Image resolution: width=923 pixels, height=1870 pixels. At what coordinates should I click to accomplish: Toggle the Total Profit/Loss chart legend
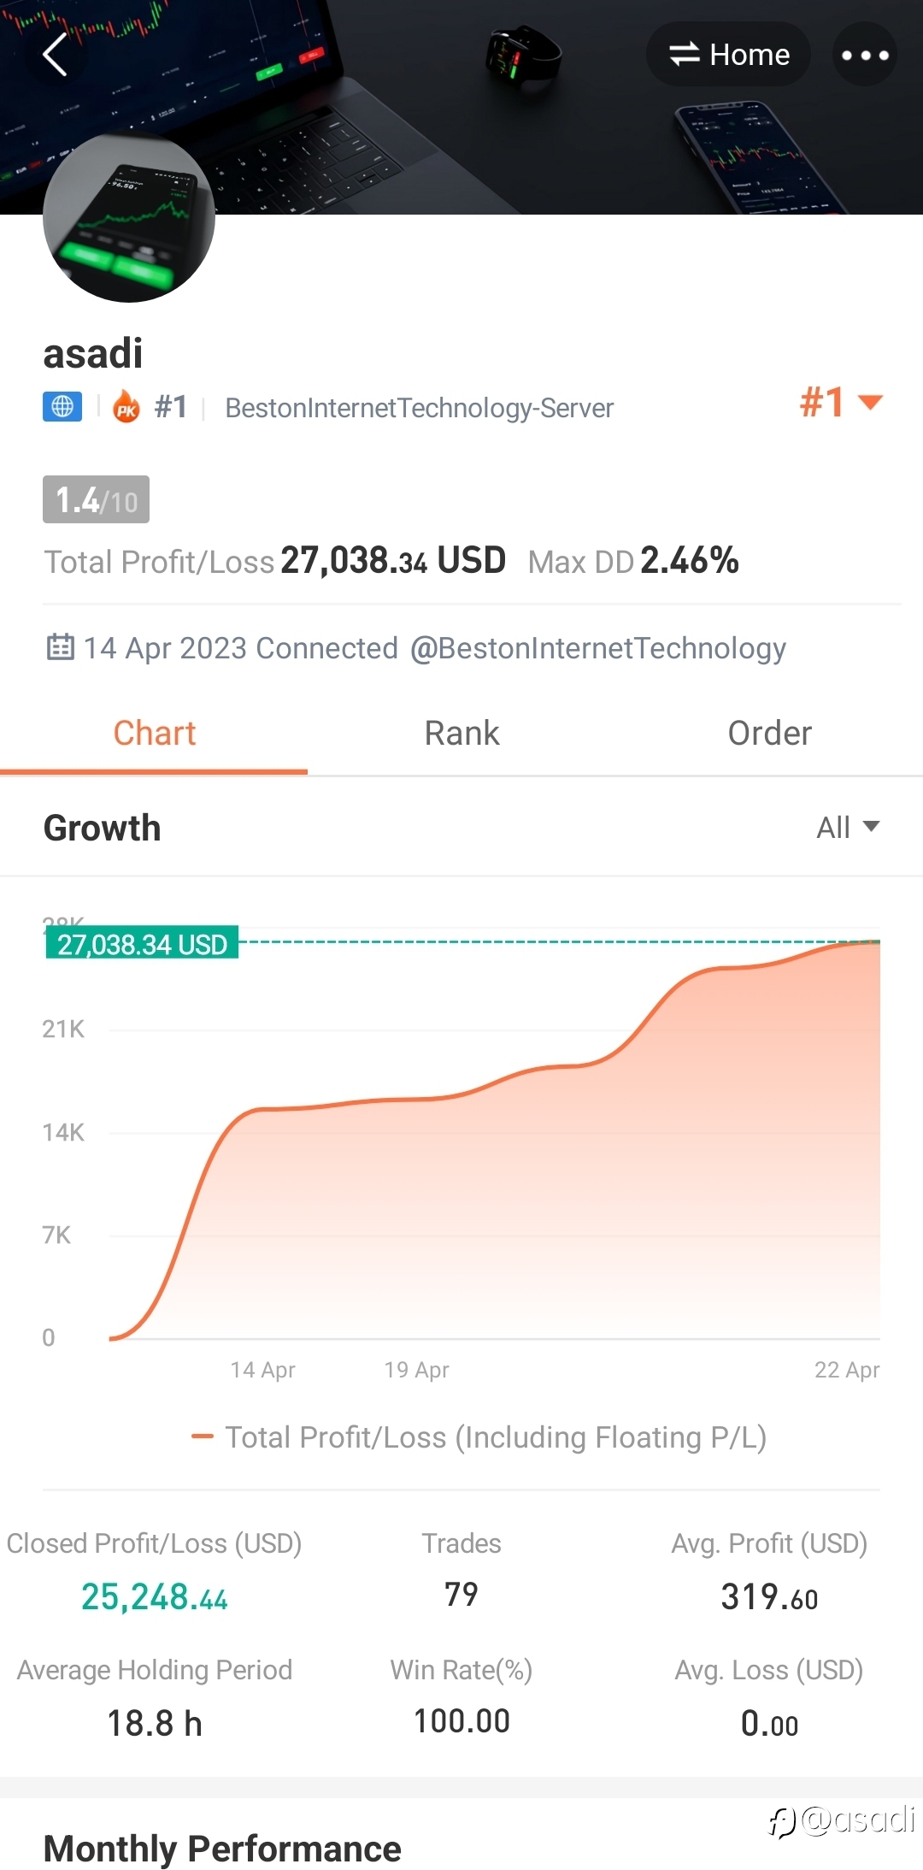click(479, 1437)
